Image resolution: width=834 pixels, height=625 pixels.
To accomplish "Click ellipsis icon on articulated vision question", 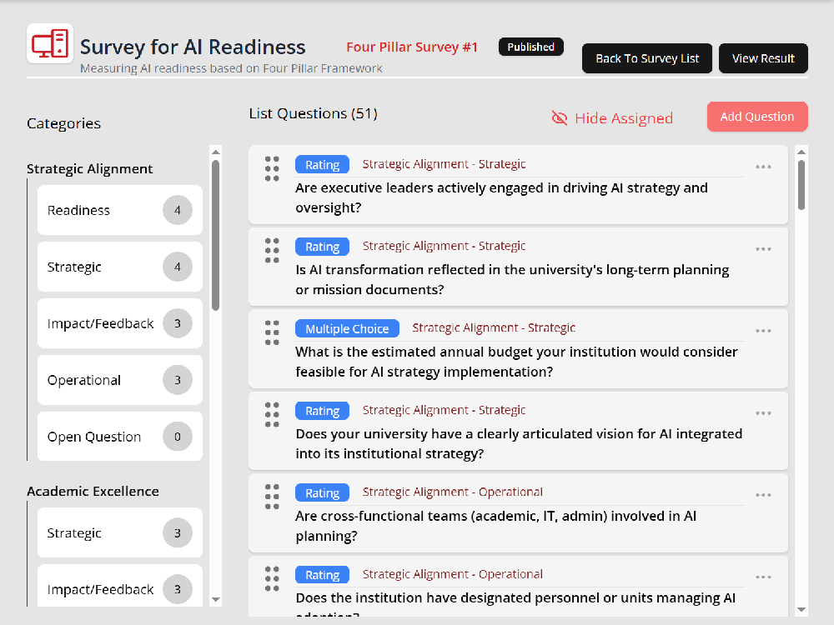I will pos(763,413).
